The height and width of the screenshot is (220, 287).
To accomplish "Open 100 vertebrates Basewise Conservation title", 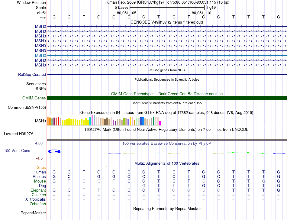I will (x=167, y=143).
